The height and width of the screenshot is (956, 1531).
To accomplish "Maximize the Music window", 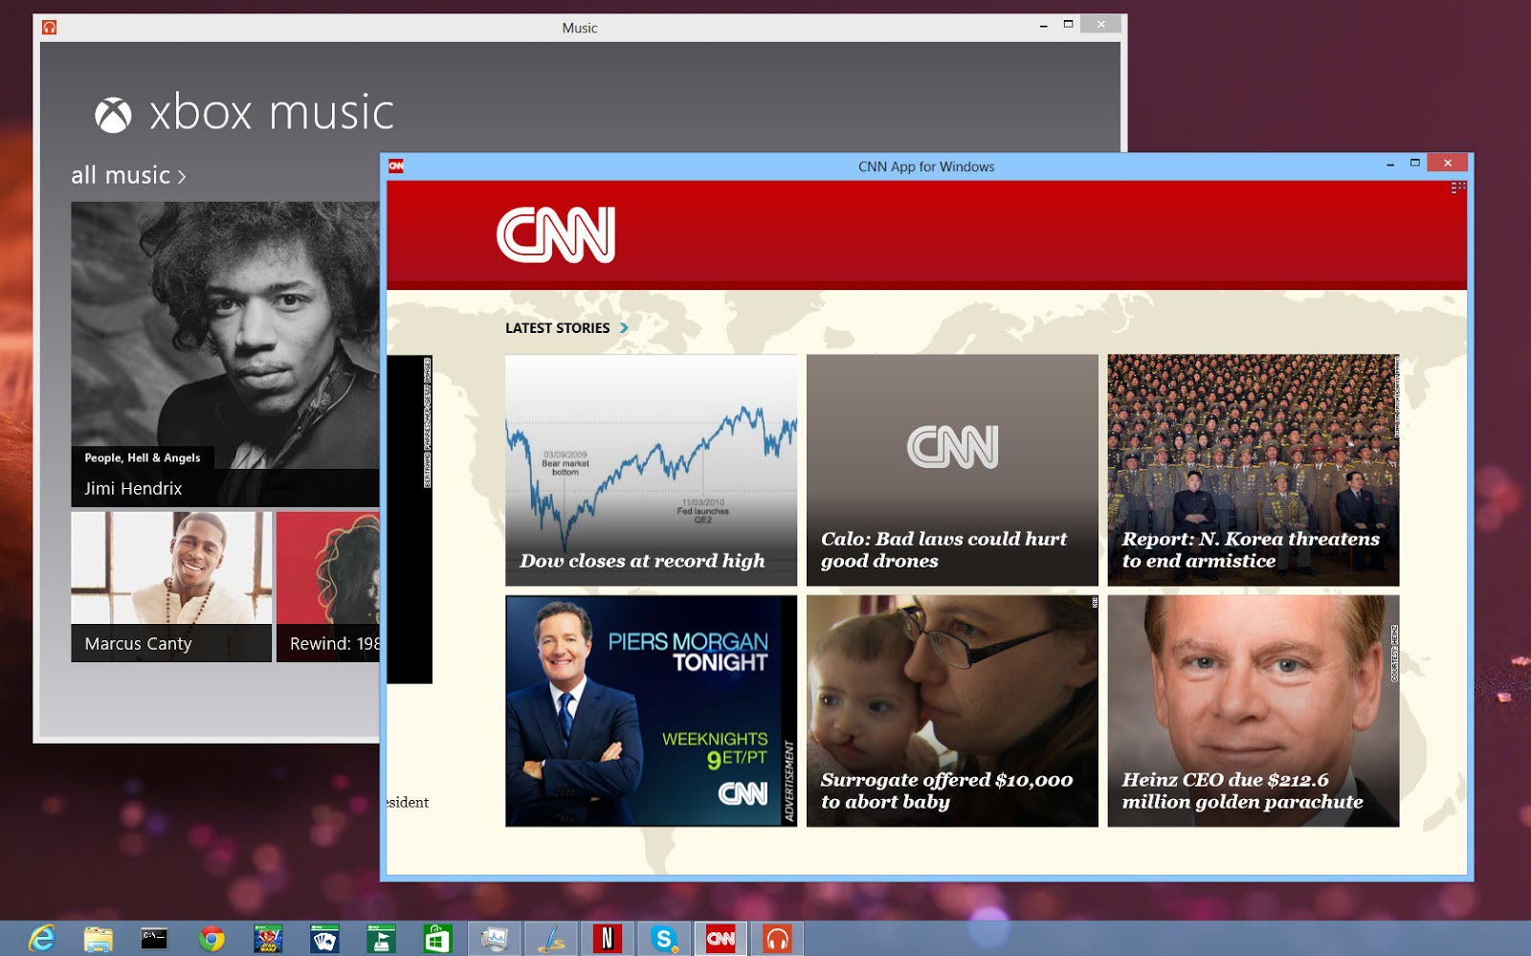I will click(x=1069, y=25).
